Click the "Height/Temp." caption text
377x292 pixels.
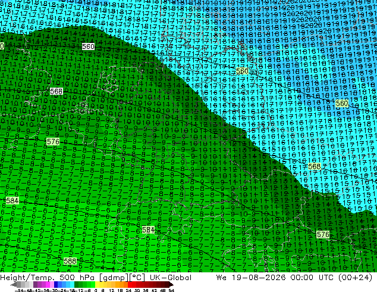click(x=27, y=278)
